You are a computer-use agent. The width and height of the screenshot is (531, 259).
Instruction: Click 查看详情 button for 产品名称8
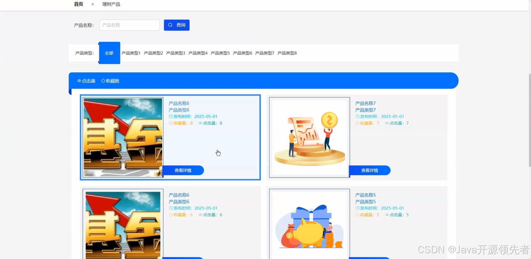click(x=183, y=170)
